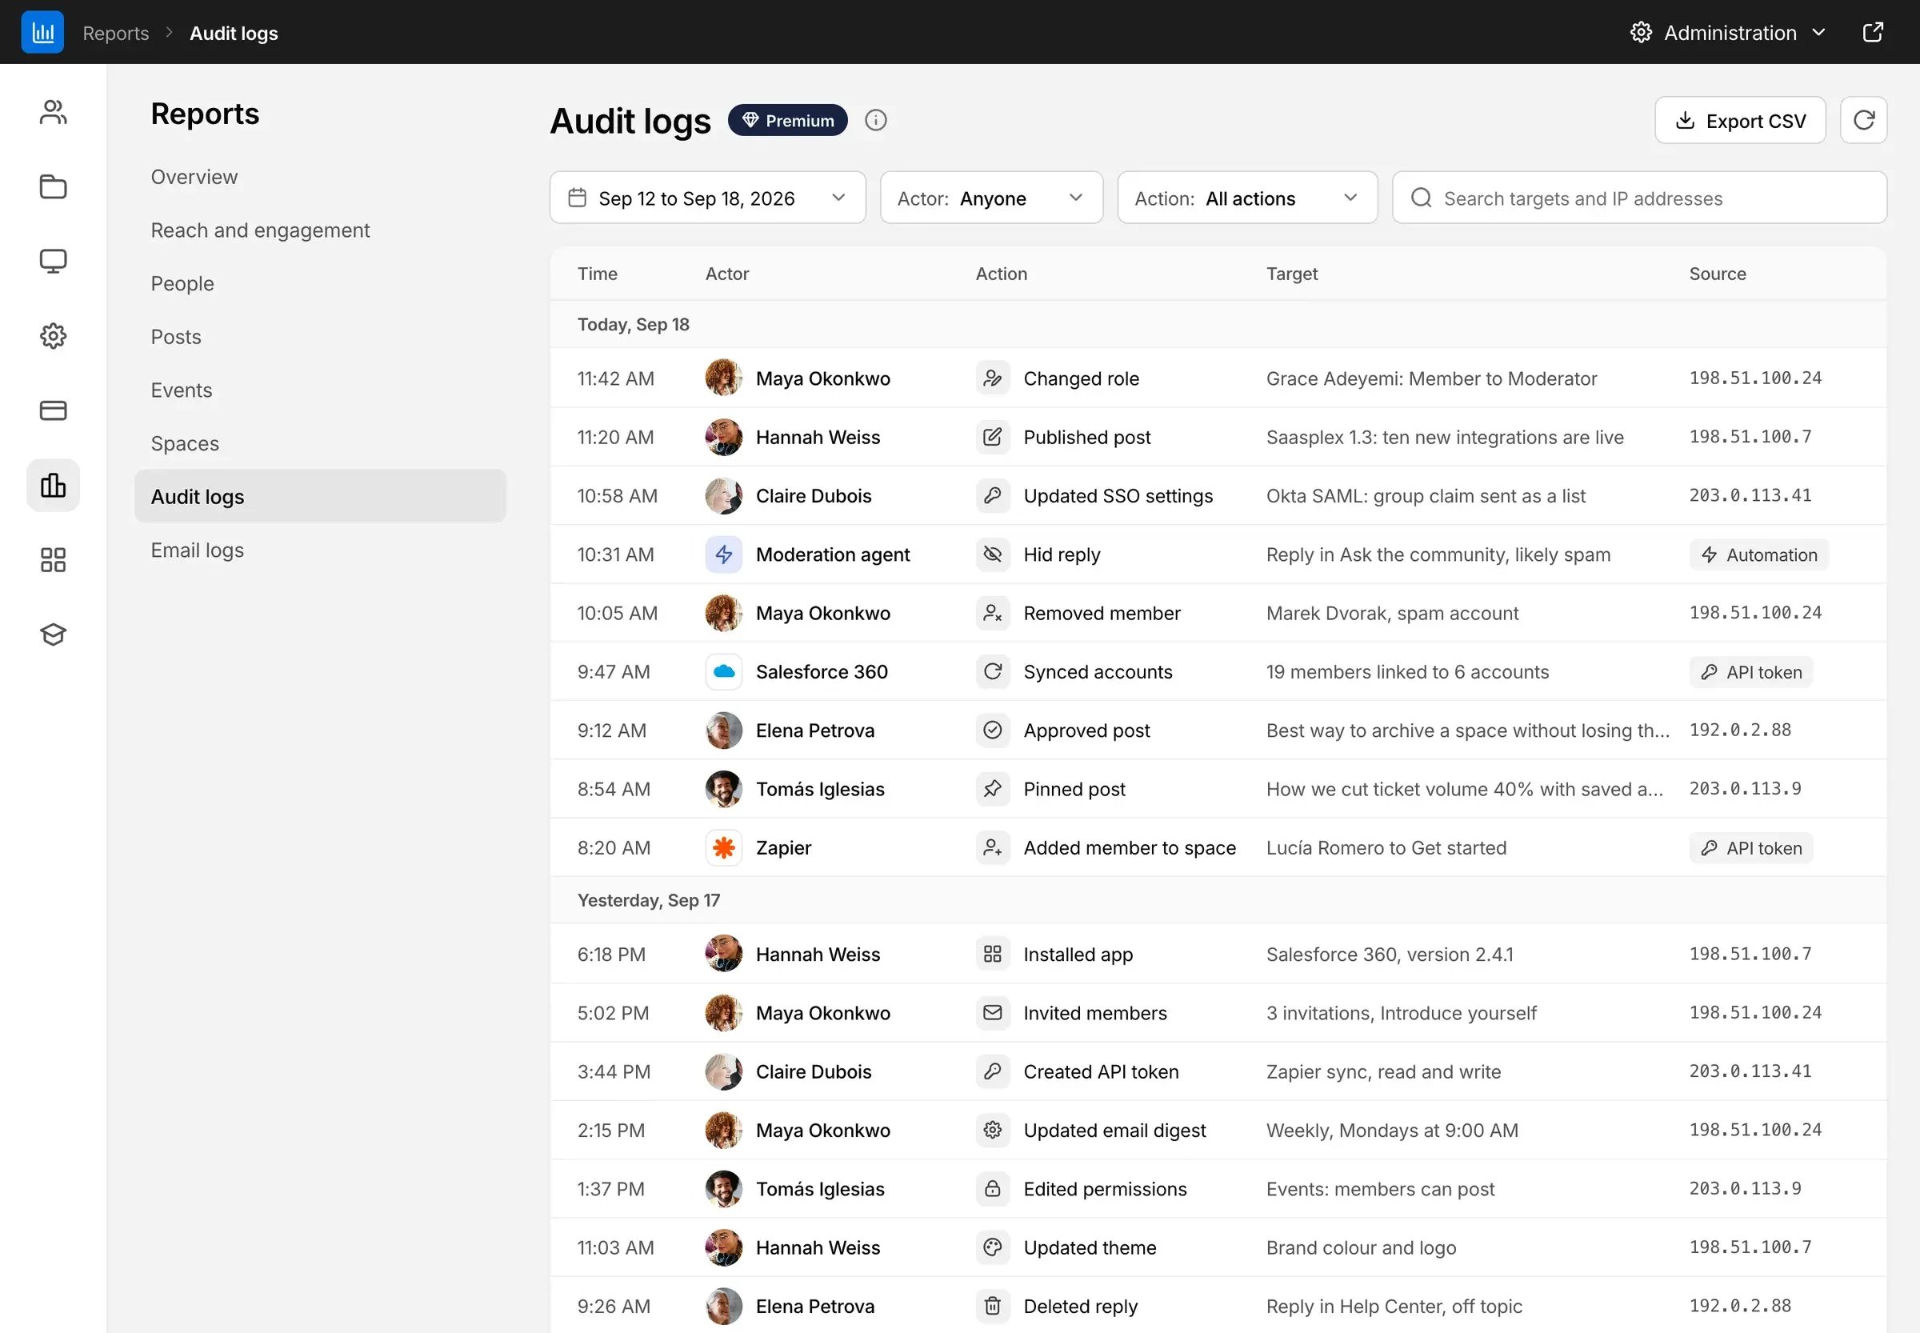Click the Salesforce 360 cloud avatar
This screenshot has width=1920, height=1333.
click(x=723, y=671)
